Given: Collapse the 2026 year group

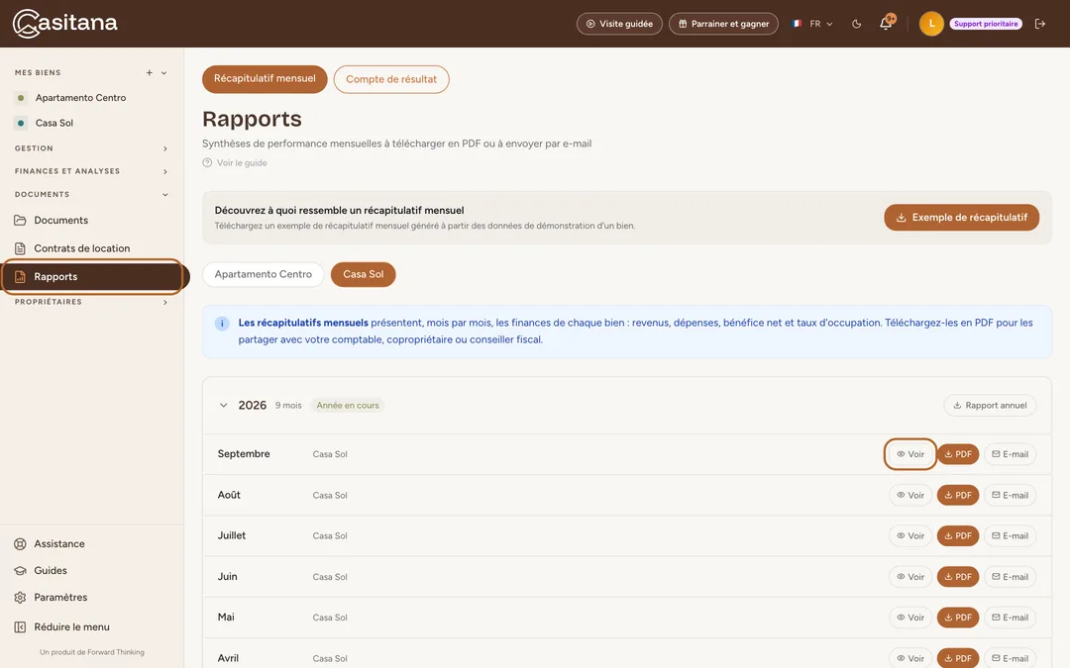Looking at the screenshot, I should pyautogui.click(x=223, y=405).
